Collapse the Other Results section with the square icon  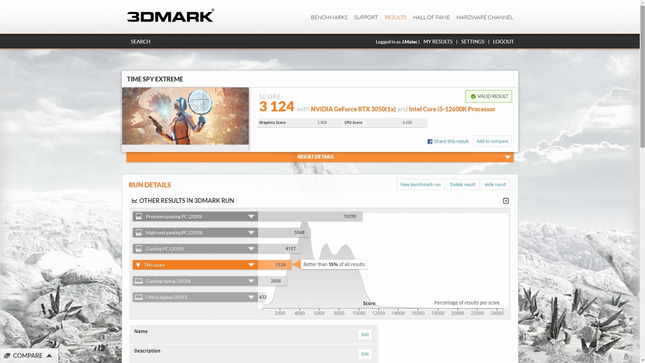click(506, 201)
